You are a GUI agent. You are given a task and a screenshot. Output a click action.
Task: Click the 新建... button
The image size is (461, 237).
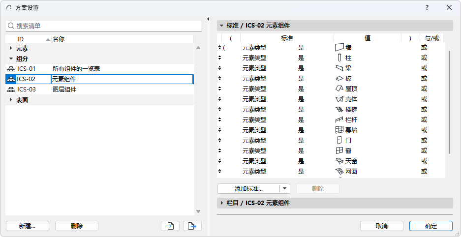tap(27, 226)
